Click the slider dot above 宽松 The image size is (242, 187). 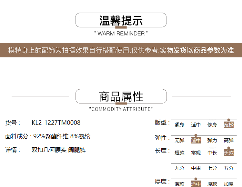pyautogui.click(x=228, y=120)
